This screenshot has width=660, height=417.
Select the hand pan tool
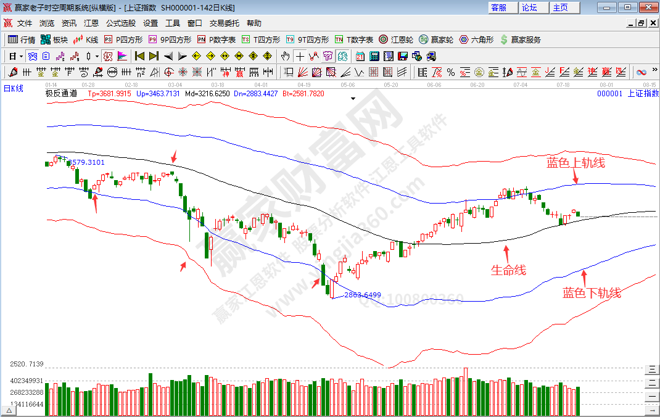[286, 56]
